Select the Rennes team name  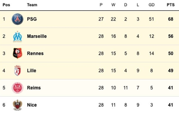35,53
